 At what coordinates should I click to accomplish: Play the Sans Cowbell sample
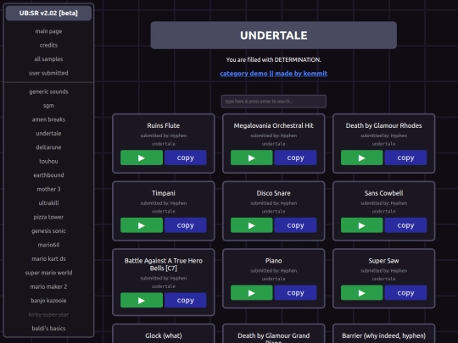point(361,225)
